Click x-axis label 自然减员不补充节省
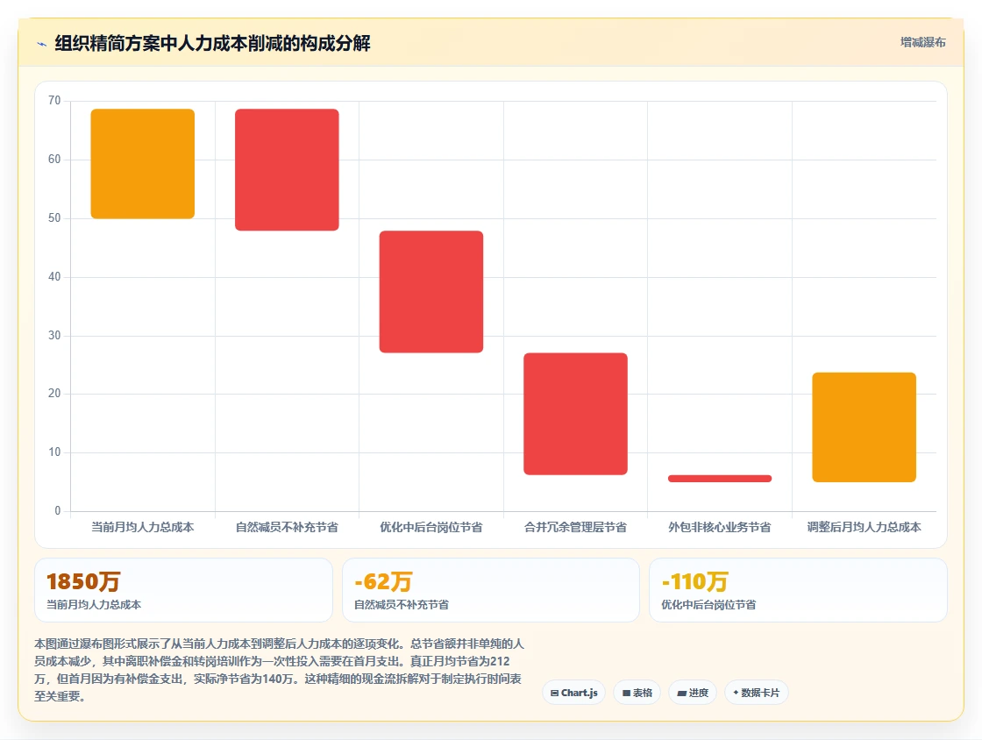This screenshot has width=982, height=740. pyautogui.click(x=287, y=527)
